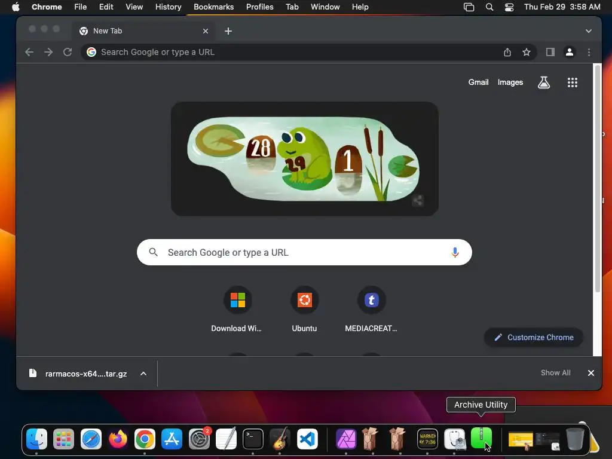Launch Firefox from the dock
612x459 pixels.
(x=118, y=439)
